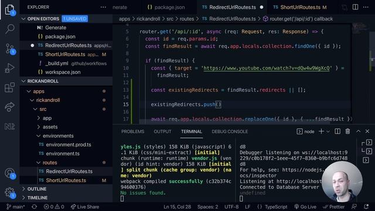Click main branch indicator in status bar

point(15,207)
